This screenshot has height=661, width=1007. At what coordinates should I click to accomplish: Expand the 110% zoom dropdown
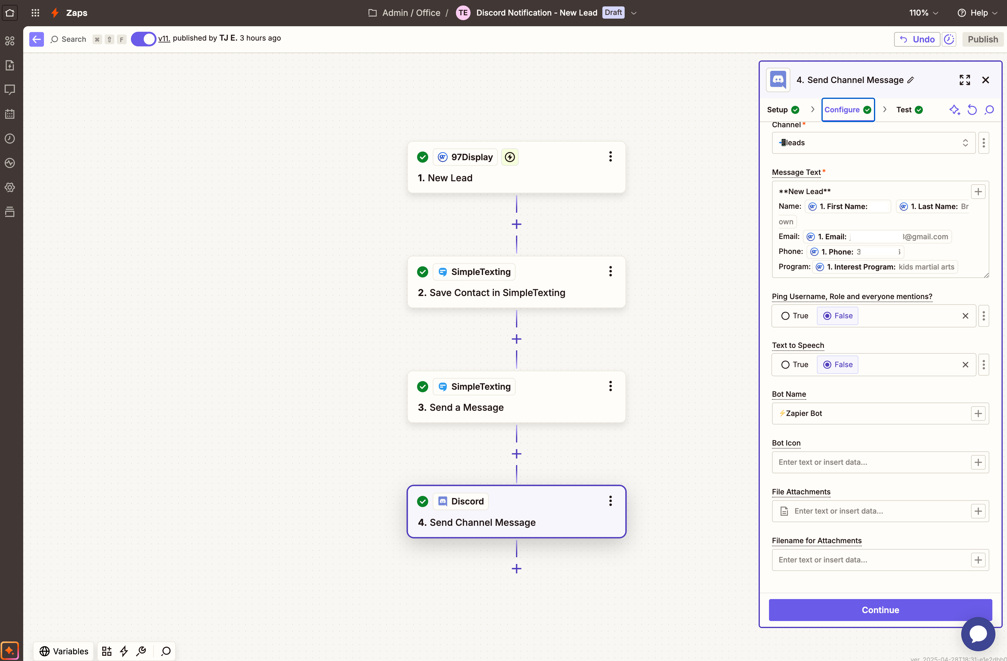tap(924, 13)
